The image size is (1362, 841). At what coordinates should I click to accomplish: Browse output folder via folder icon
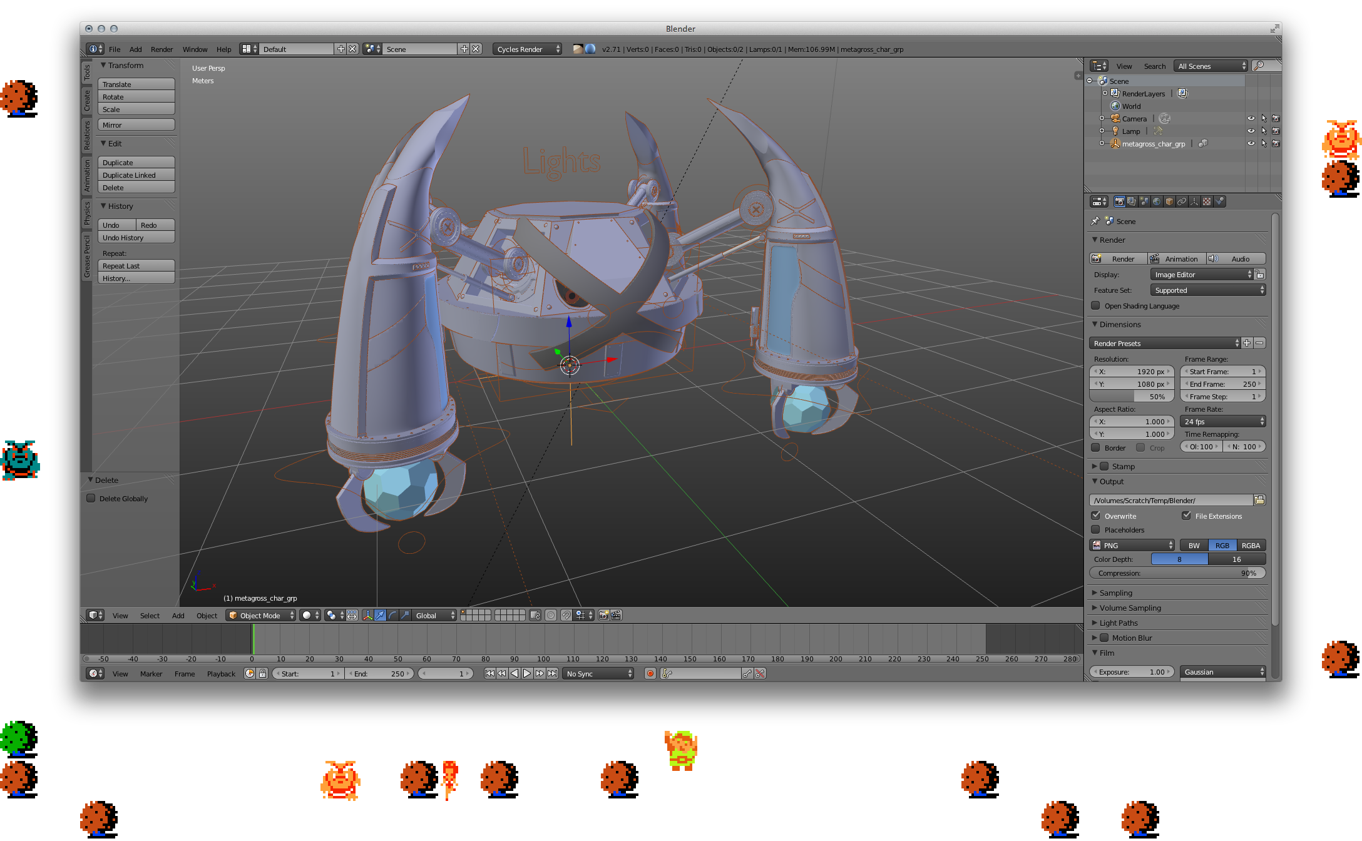point(1259,499)
